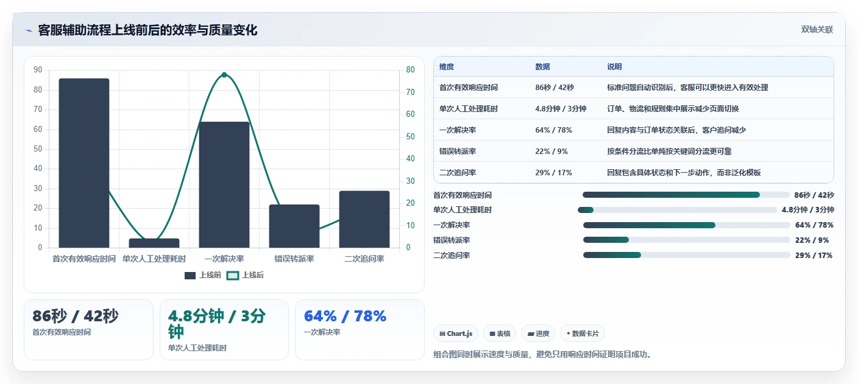Select the 数据卡片 tag
The image size is (858, 384).
(583, 333)
